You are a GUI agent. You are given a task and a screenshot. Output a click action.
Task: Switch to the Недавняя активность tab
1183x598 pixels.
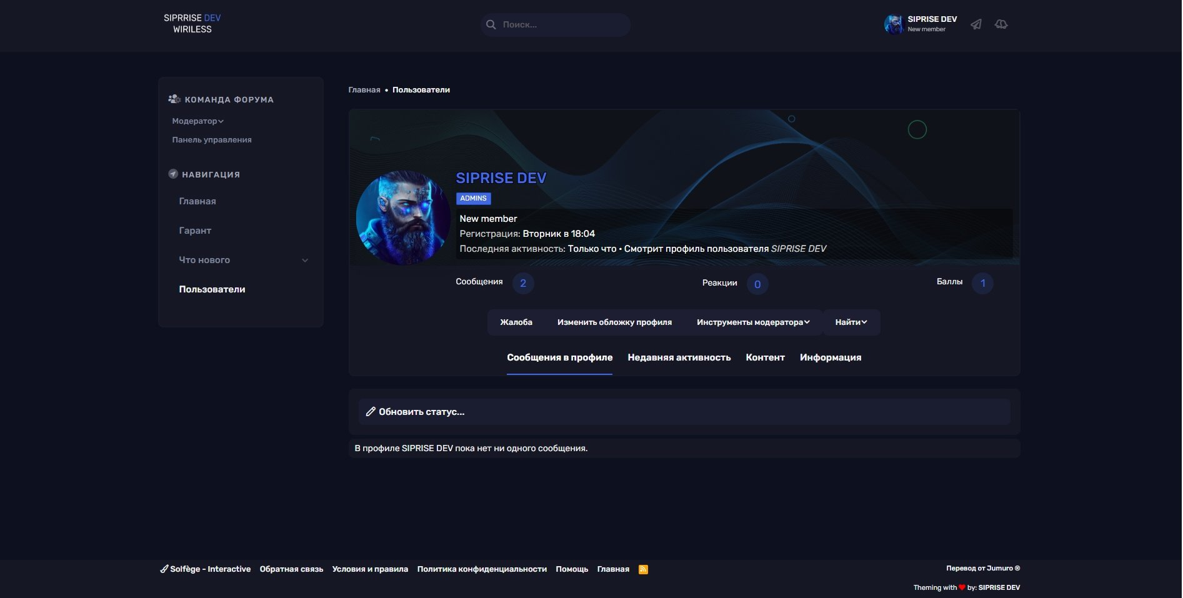coord(679,357)
